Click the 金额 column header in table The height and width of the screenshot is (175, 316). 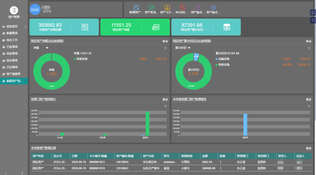coord(205,156)
